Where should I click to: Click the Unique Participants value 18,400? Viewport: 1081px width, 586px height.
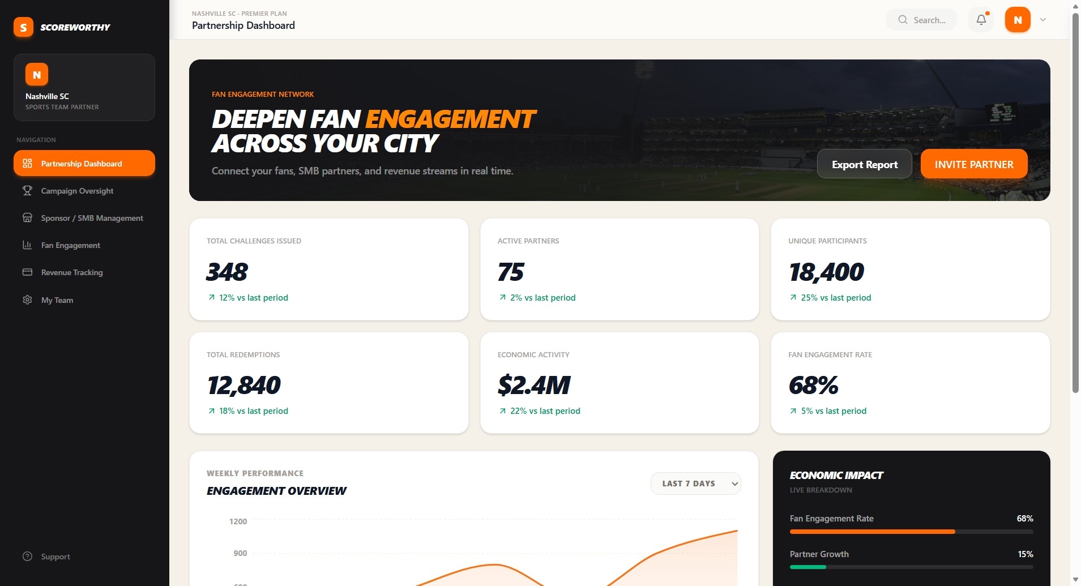[827, 272]
